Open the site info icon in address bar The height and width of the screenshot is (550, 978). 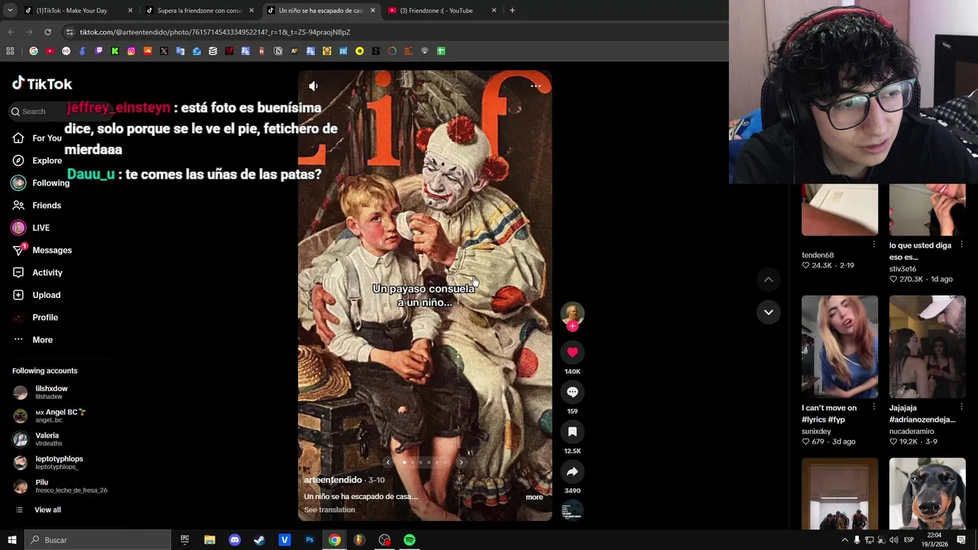click(70, 32)
